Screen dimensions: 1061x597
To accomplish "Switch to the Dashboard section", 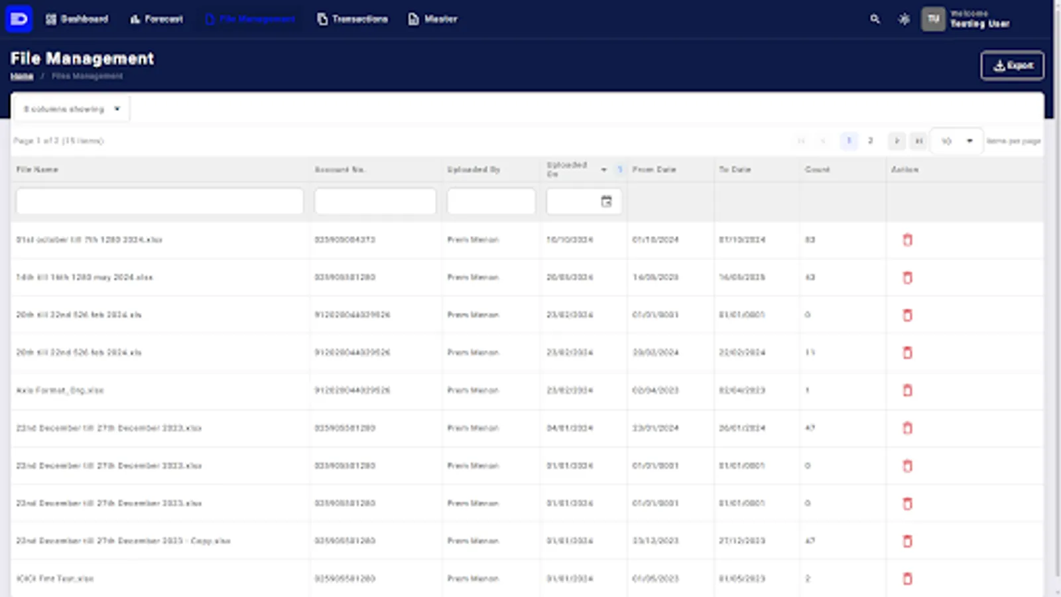I will [78, 19].
